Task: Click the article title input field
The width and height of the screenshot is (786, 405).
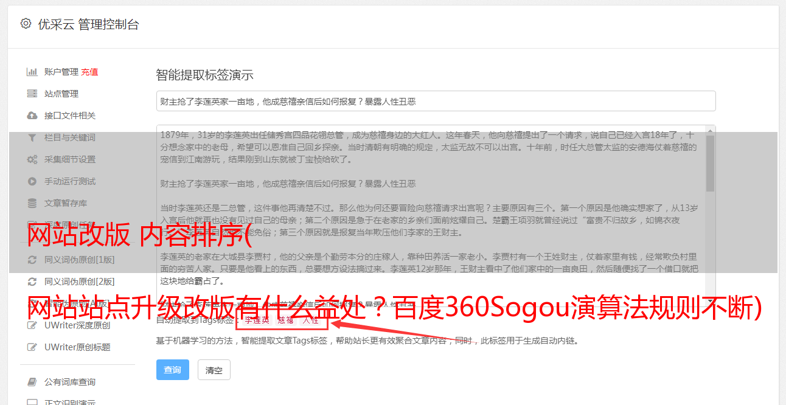Action: click(436, 101)
